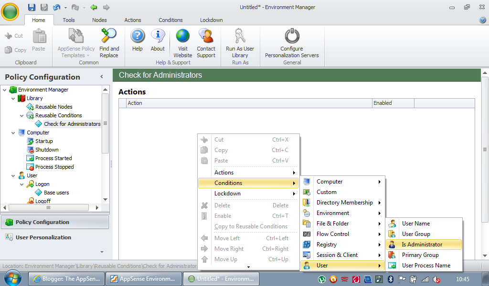
Task: Collapse the Library tree node
Action: (x=13, y=98)
